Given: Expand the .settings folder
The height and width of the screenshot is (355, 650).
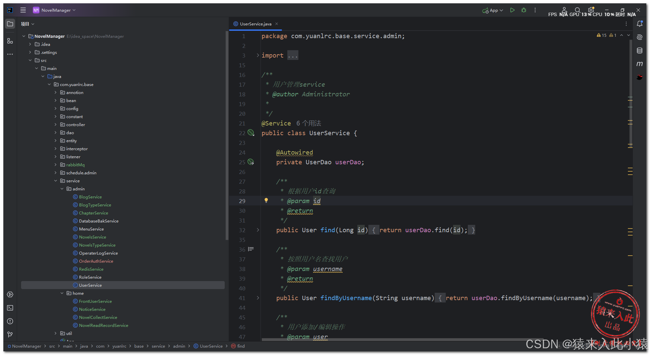Looking at the screenshot, I should coord(30,52).
